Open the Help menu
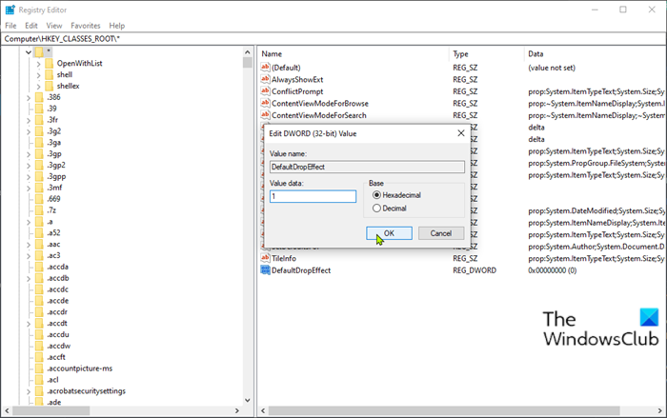 point(117,26)
